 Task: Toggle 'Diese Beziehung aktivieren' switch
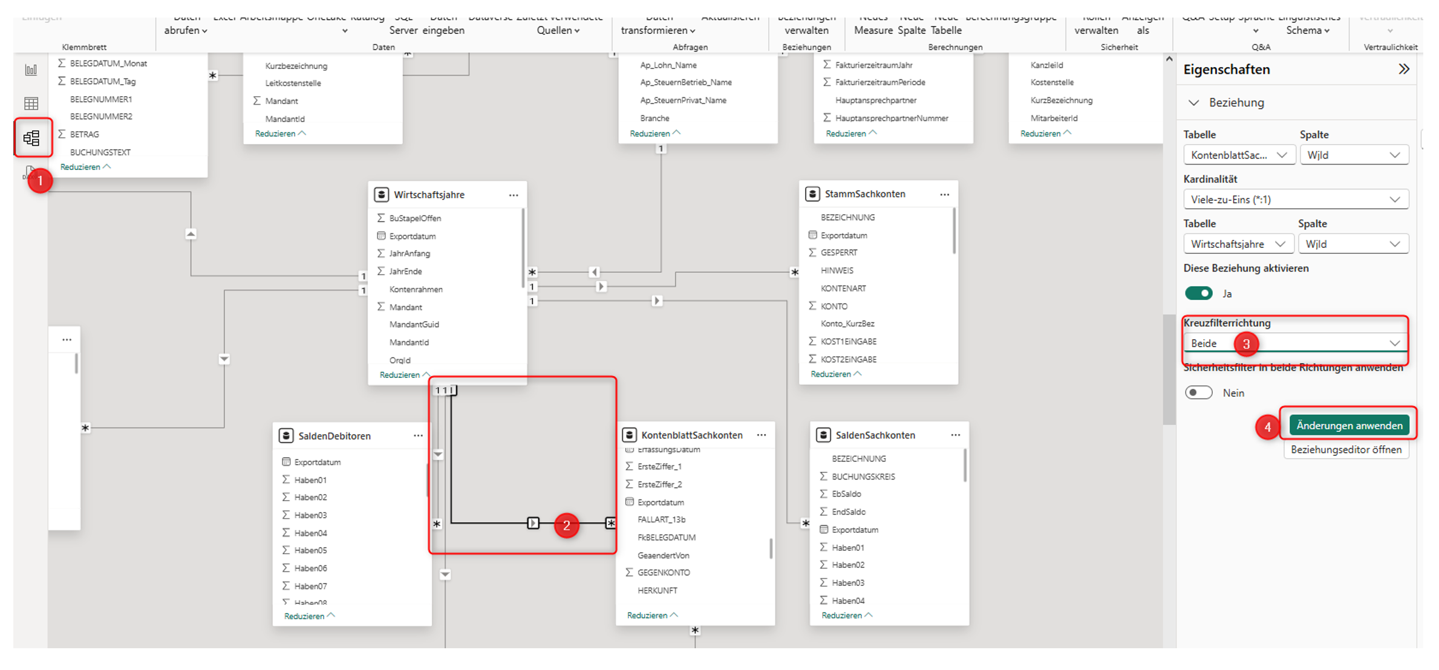coord(1199,293)
